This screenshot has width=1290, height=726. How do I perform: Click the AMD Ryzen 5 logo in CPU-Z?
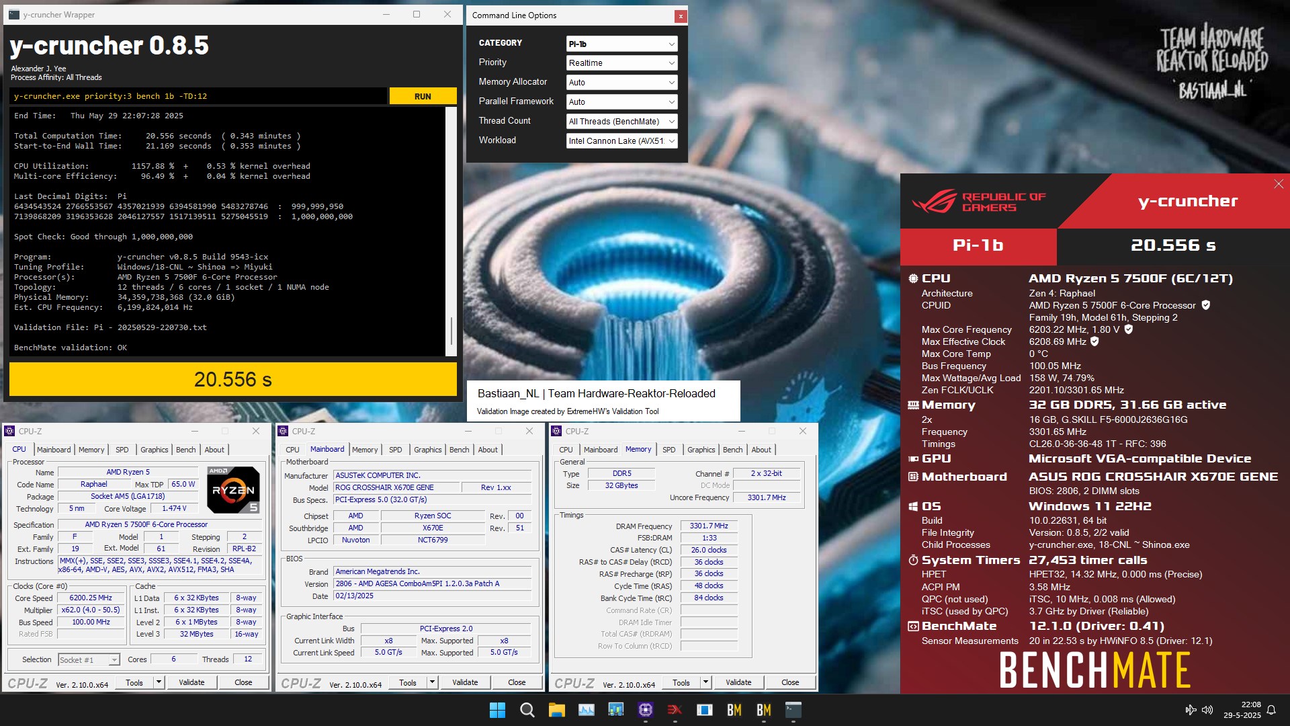pos(234,490)
